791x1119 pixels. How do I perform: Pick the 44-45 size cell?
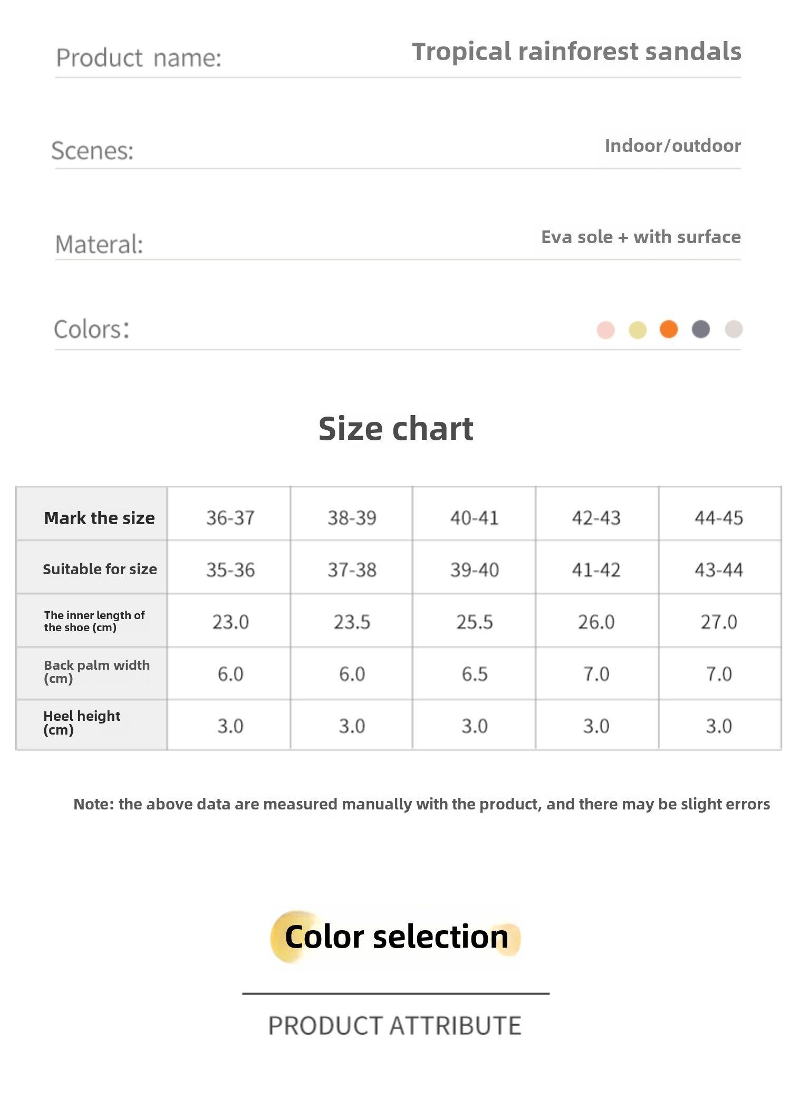(x=719, y=518)
